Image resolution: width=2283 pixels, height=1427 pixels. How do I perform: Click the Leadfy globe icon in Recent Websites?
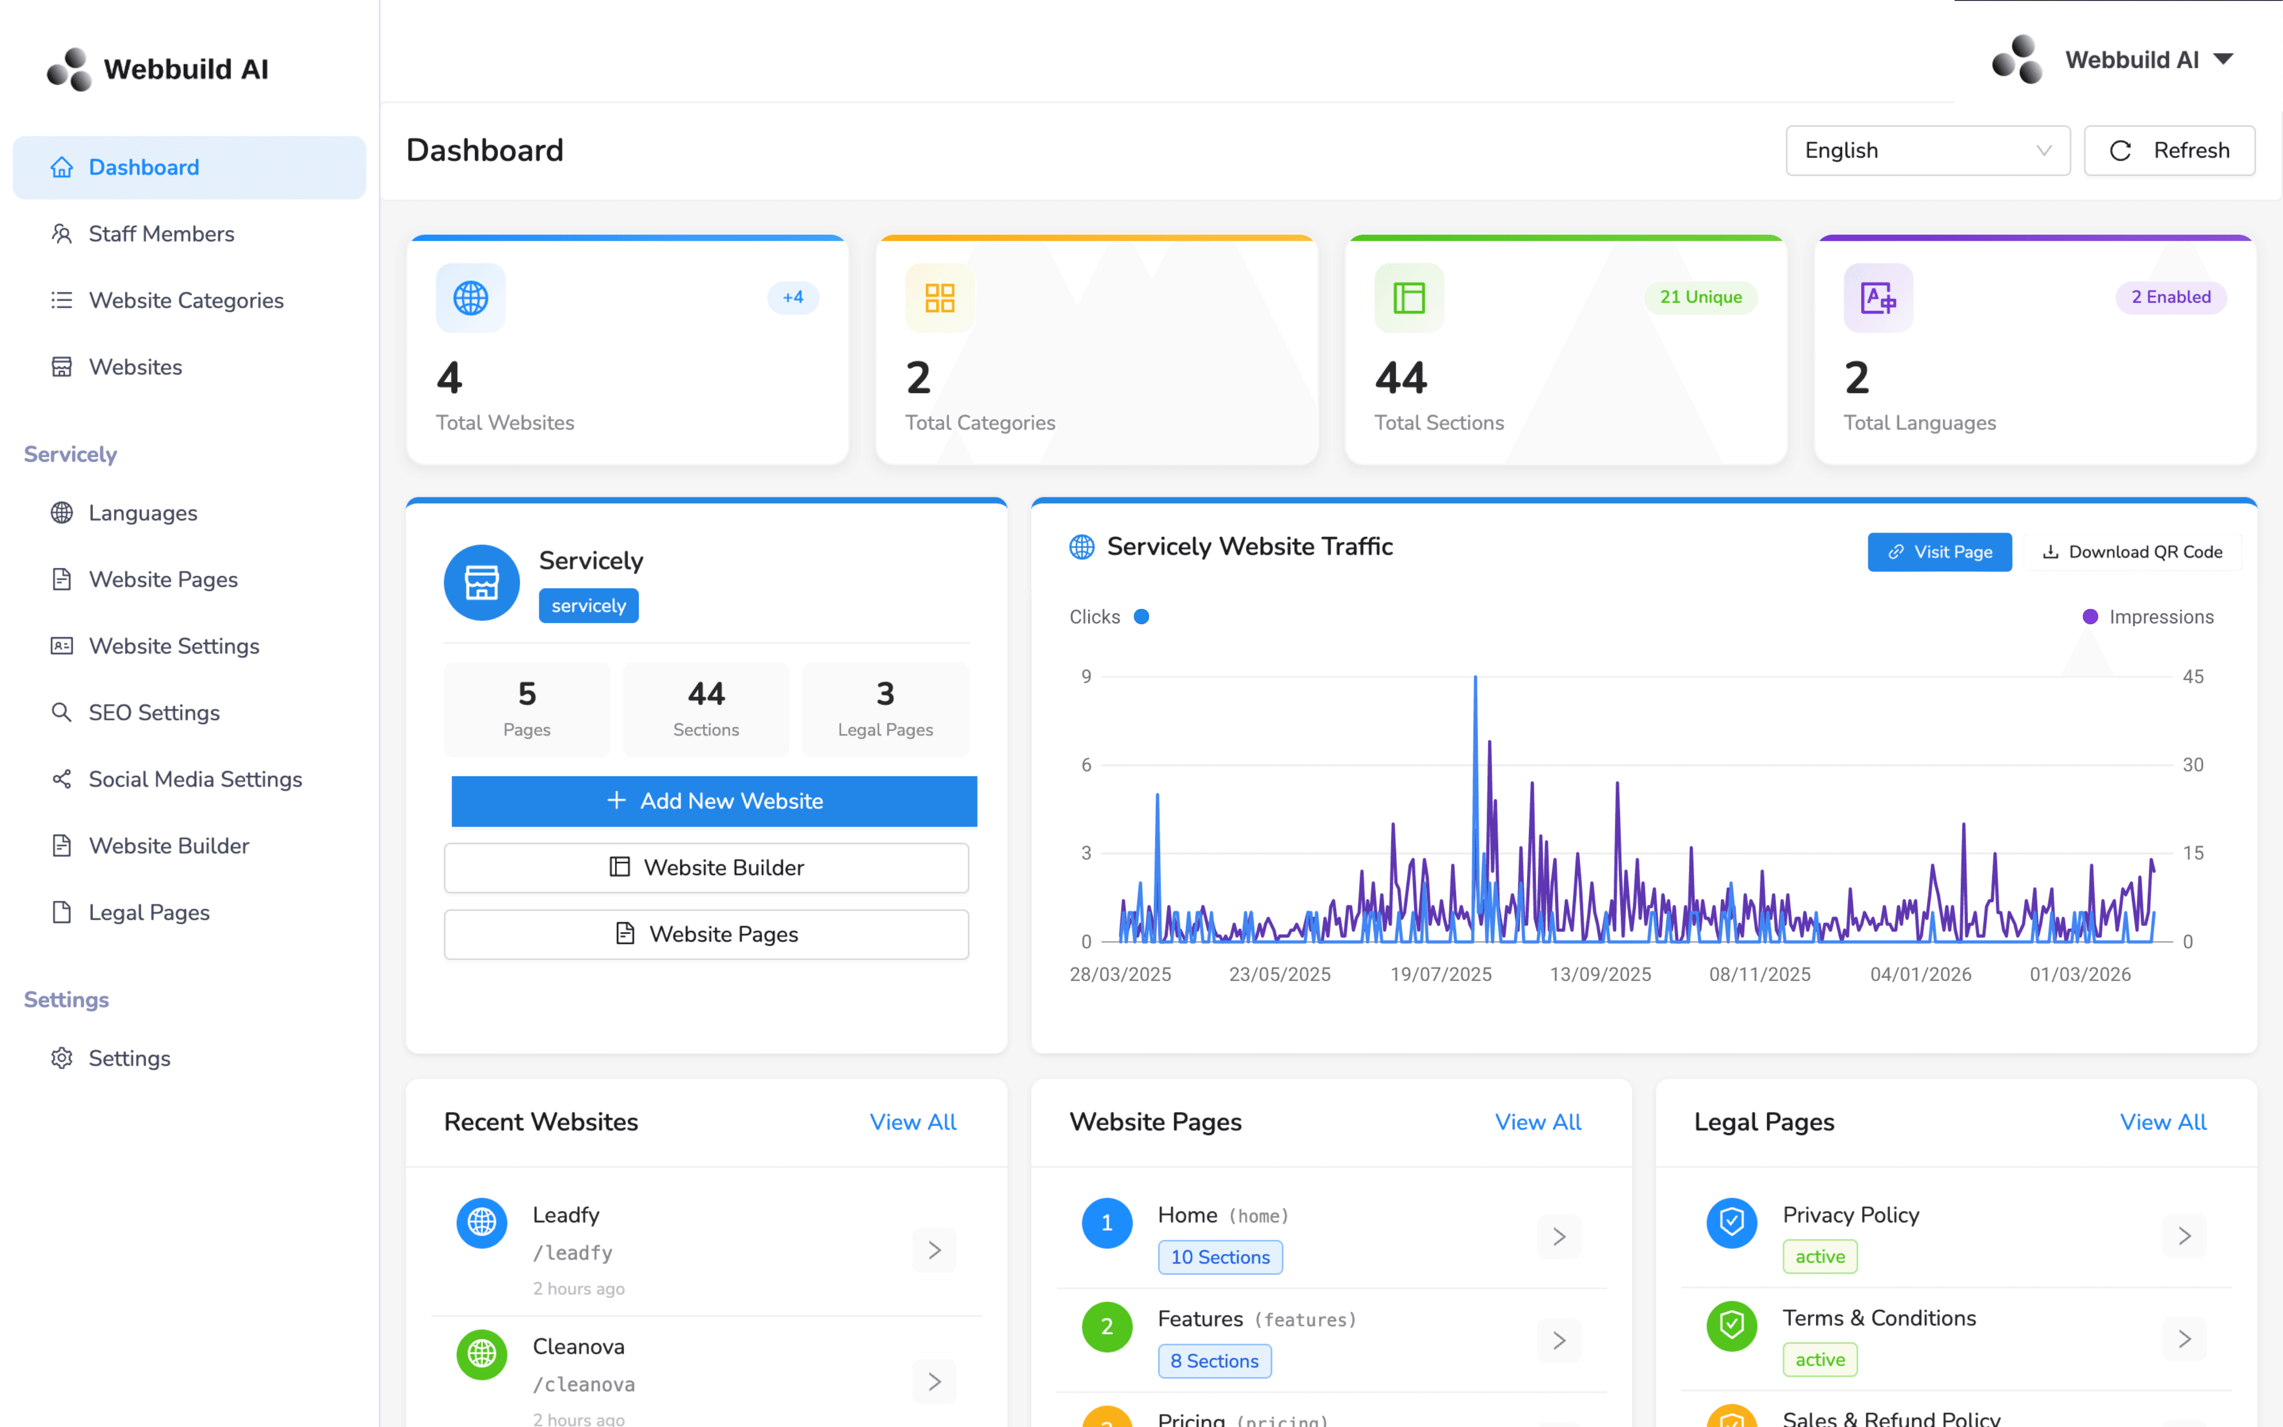(x=481, y=1222)
